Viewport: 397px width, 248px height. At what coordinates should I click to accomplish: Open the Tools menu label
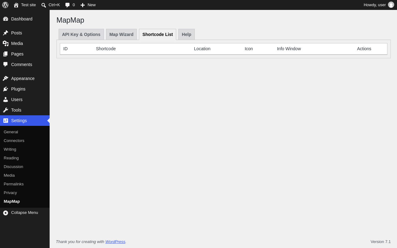point(16,110)
